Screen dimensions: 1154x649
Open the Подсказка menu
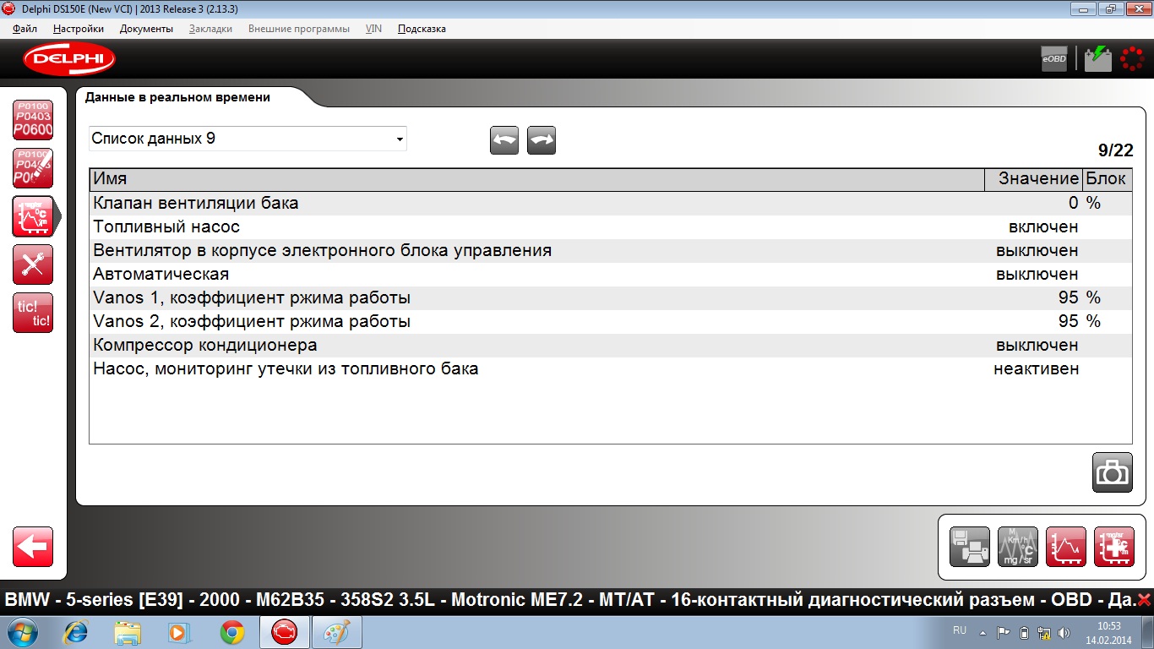[x=422, y=29]
